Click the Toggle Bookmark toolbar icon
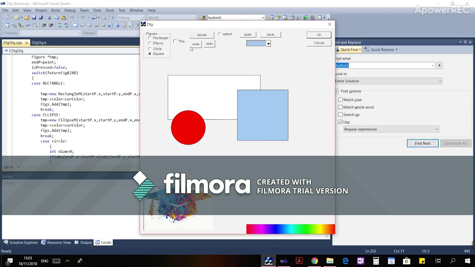 [75, 25]
